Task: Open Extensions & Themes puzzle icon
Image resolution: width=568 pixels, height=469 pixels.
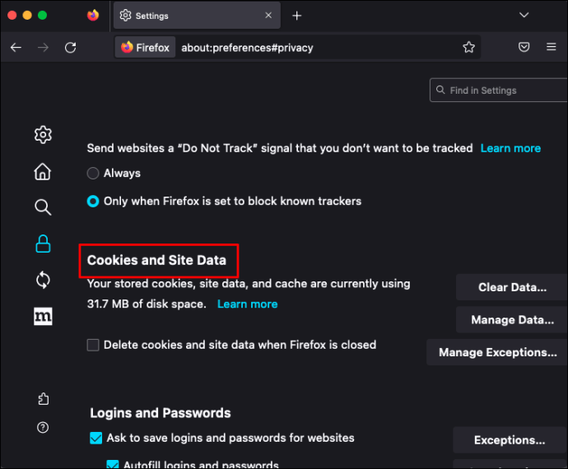Action: [x=43, y=399]
